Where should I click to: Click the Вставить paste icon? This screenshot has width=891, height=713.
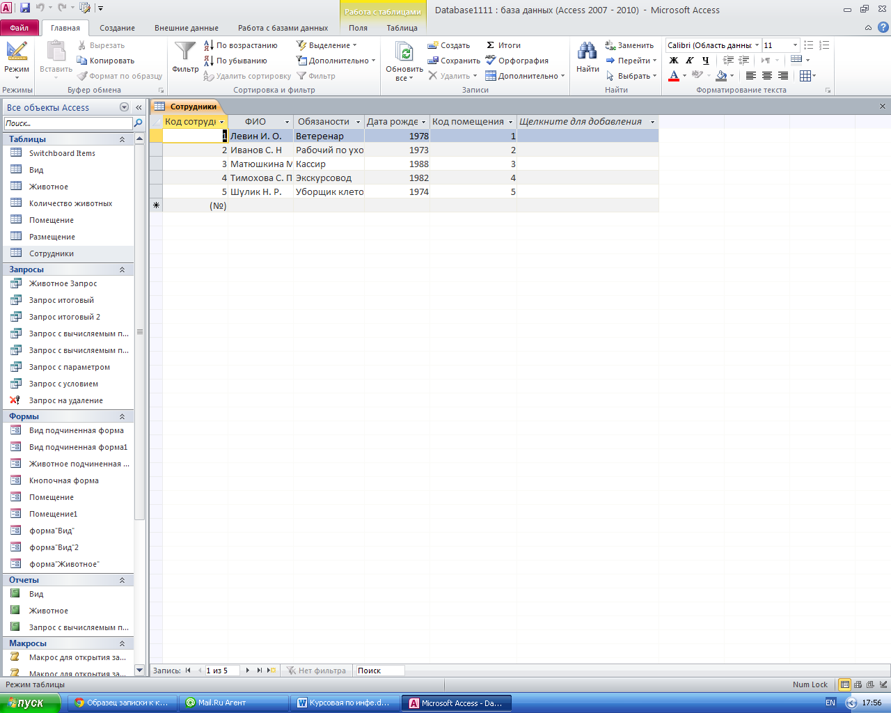pos(56,52)
